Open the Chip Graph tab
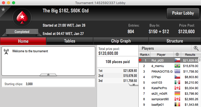201x107 pixels. pyautogui.click(x=121, y=41)
